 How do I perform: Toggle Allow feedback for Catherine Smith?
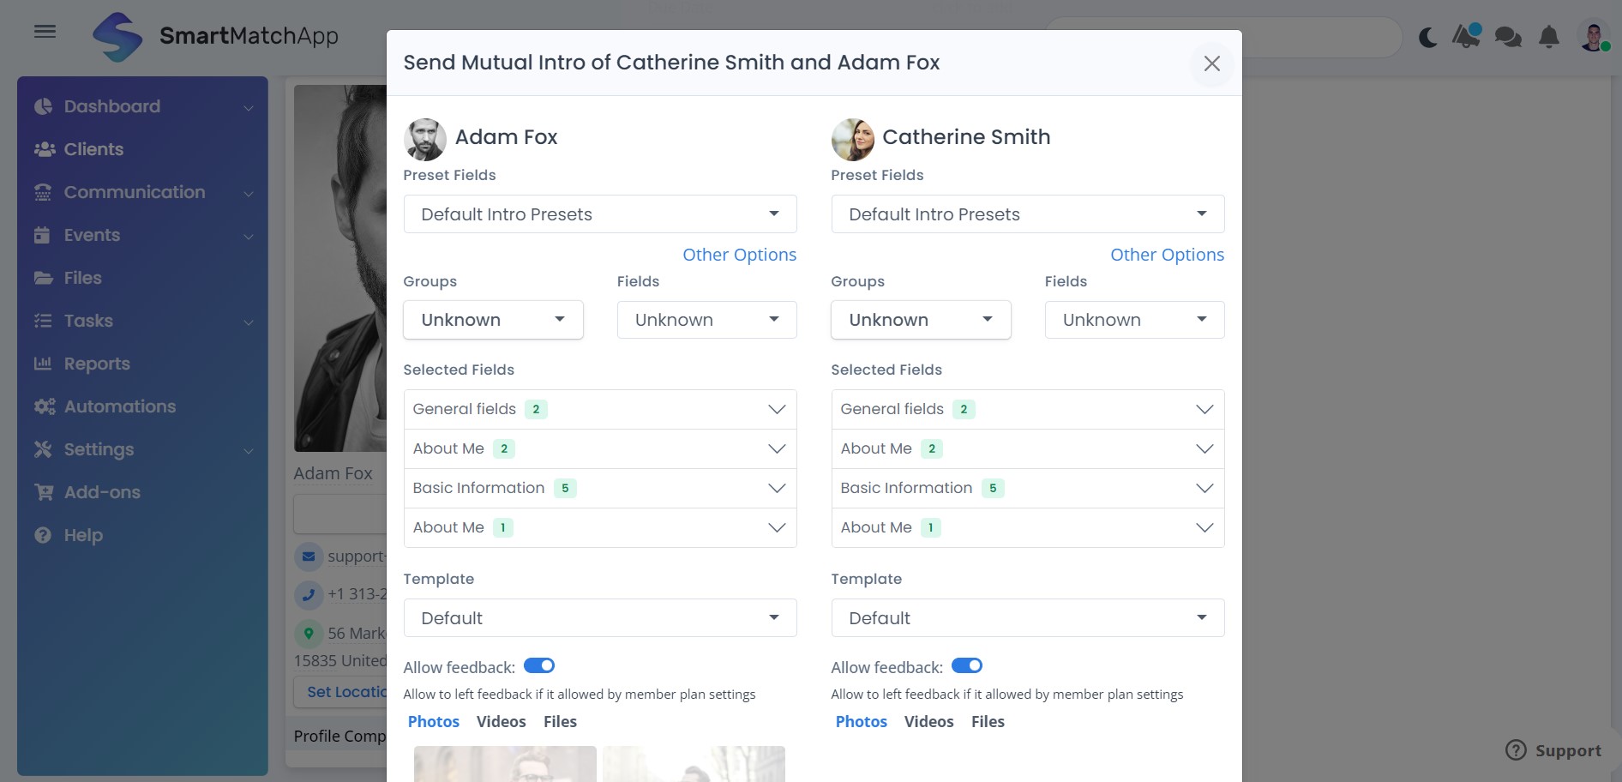coord(966,666)
